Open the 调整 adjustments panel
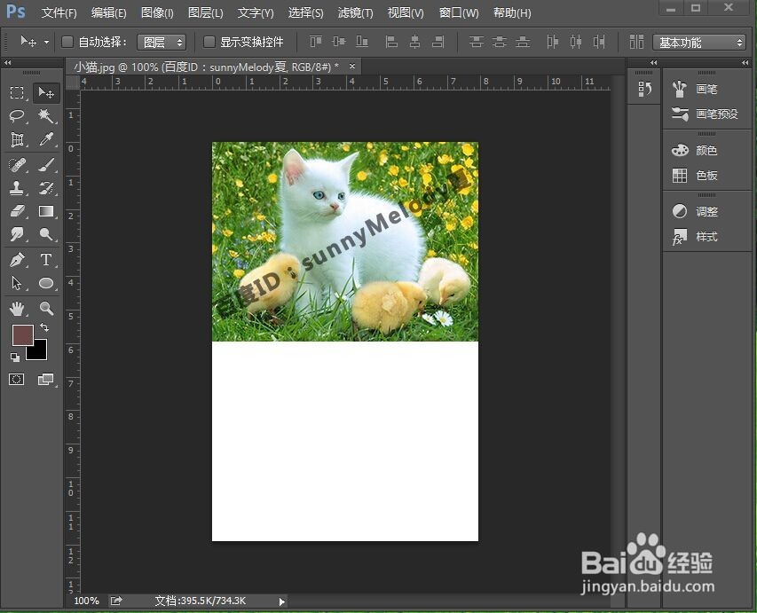This screenshot has height=613, width=757. tap(695, 211)
